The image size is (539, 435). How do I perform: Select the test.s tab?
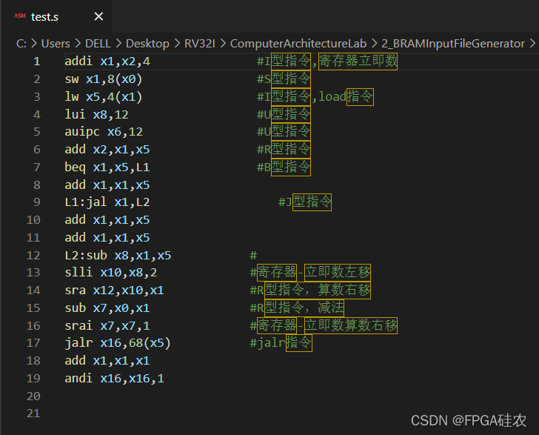pos(57,16)
